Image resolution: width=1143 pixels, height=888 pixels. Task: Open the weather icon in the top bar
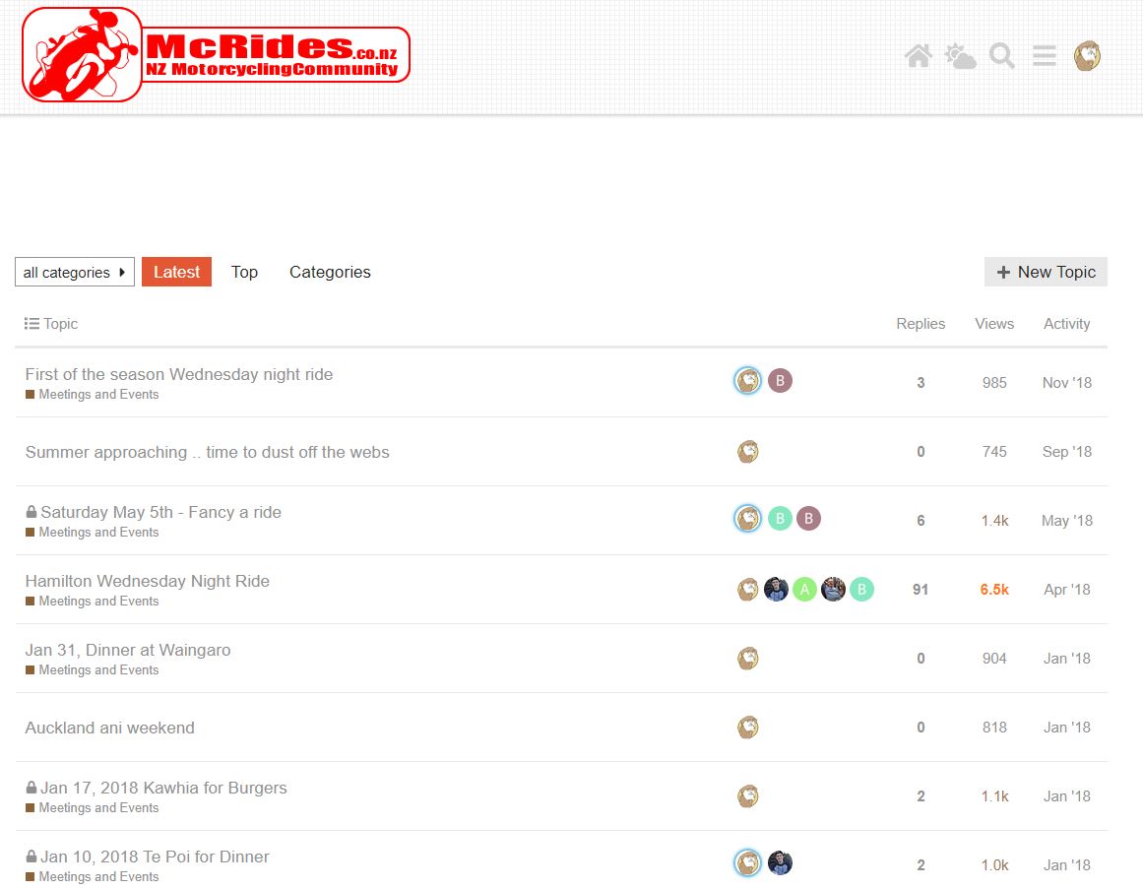click(960, 56)
